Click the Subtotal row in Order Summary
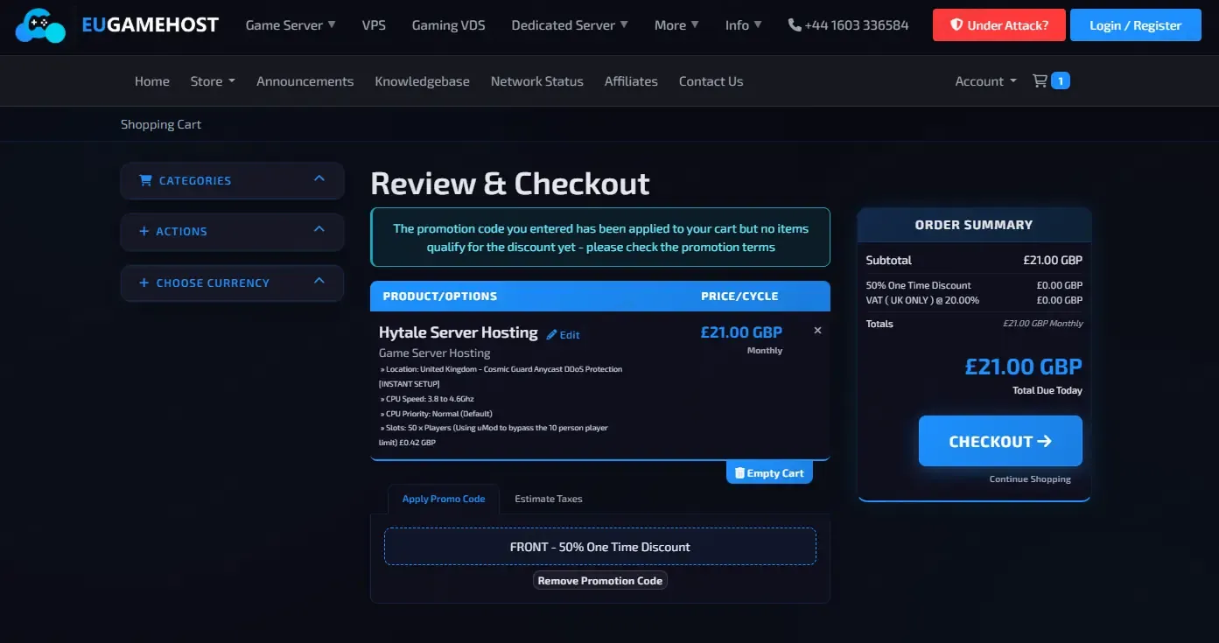Image resolution: width=1219 pixels, height=643 pixels. tap(974, 260)
